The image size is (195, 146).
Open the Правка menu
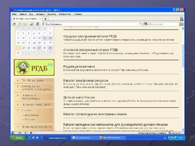pos(23,14)
